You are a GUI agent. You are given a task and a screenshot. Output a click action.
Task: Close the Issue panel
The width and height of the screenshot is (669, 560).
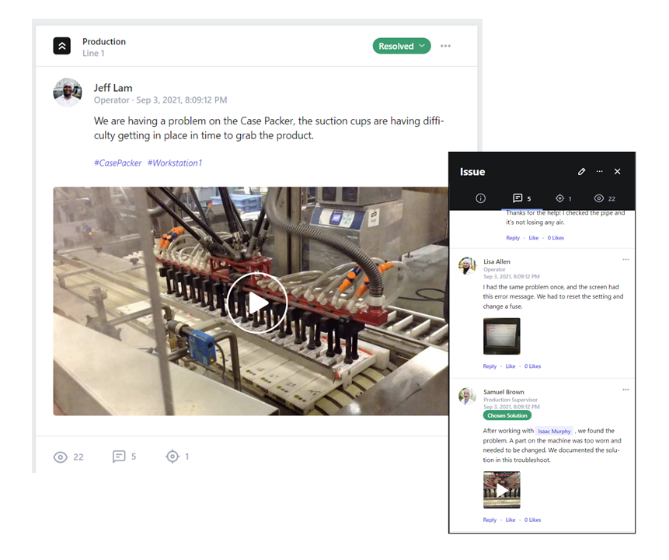coord(618,172)
